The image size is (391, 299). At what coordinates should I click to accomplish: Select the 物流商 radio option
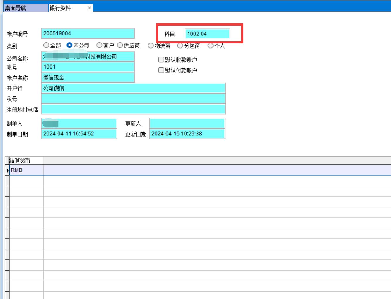[x=151, y=46]
